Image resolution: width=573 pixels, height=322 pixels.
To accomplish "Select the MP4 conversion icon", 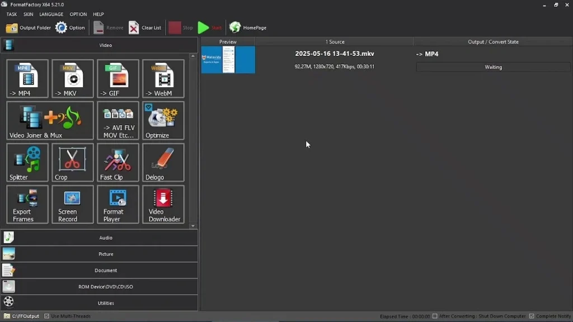I will 27,78.
